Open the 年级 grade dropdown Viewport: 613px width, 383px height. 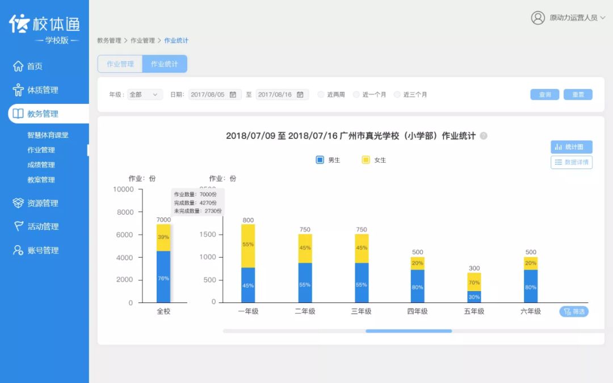[x=144, y=95]
